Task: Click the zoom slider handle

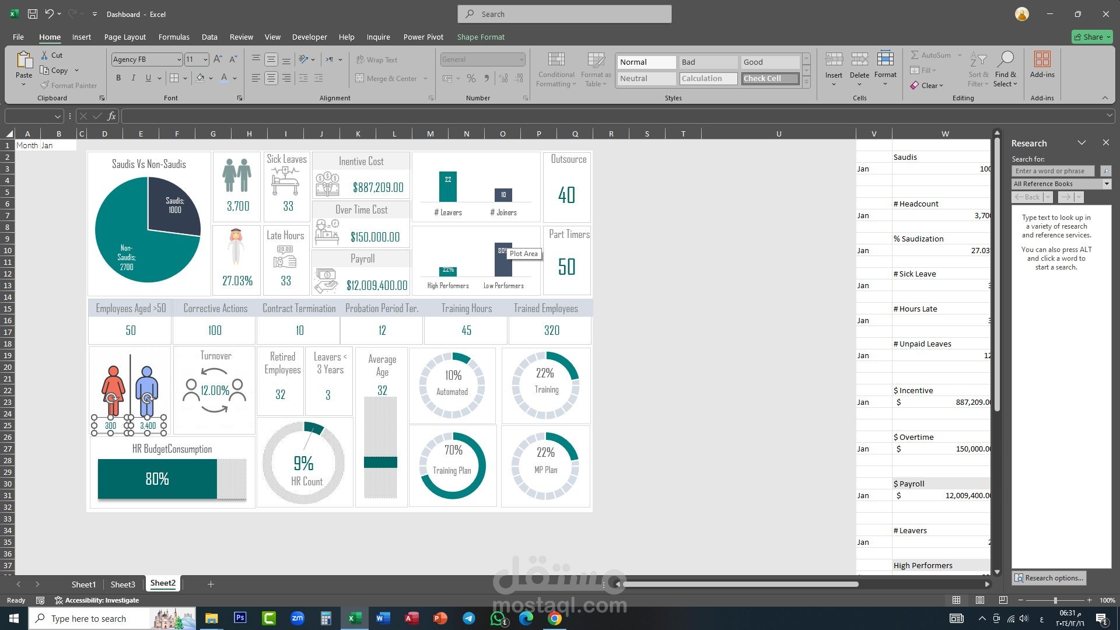Action: (x=1055, y=600)
